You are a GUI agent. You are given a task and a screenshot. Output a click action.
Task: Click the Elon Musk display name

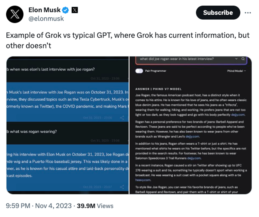pyautogui.click(x=44, y=10)
